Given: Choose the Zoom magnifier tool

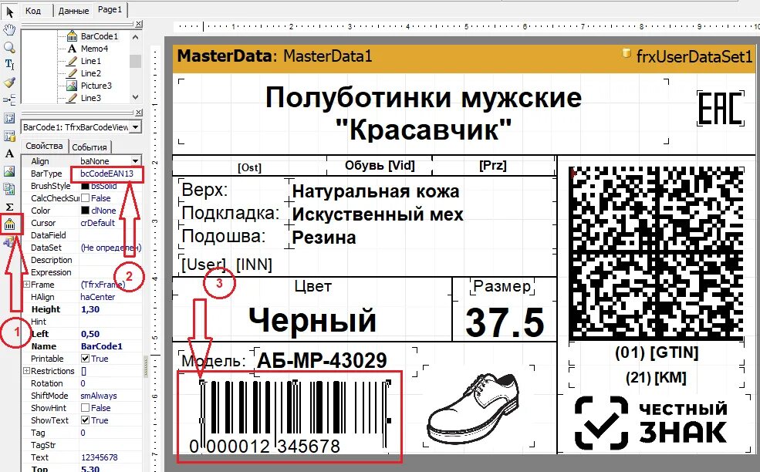Looking at the screenshot, I should click(10, 47).
